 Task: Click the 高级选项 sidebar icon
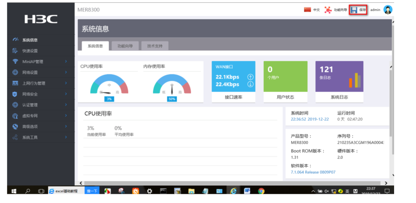(15, 126)
